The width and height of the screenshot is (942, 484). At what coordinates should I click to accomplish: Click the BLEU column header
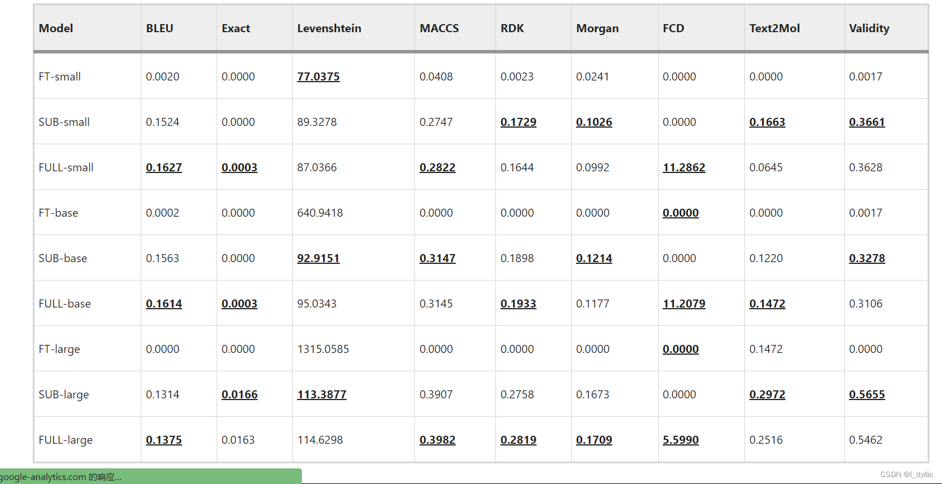coord(160,28)
